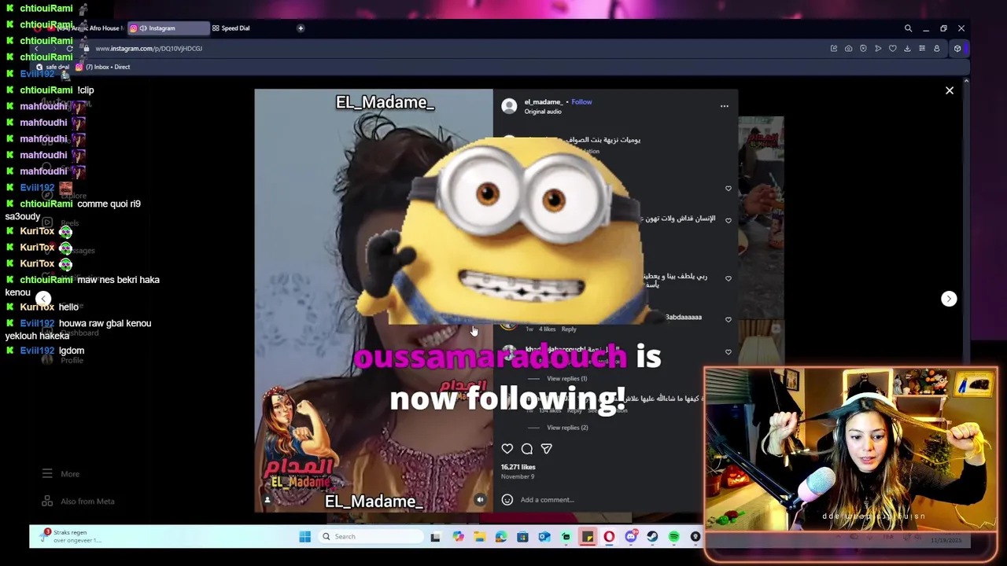Show tagged users icon on the reel
This screenshot has width=1007, height=566.
pos(267,500)
